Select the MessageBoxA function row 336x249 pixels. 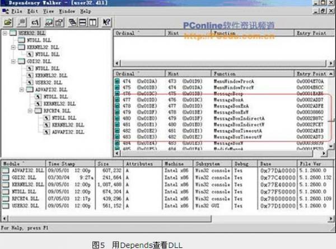(x=221, y=100)
